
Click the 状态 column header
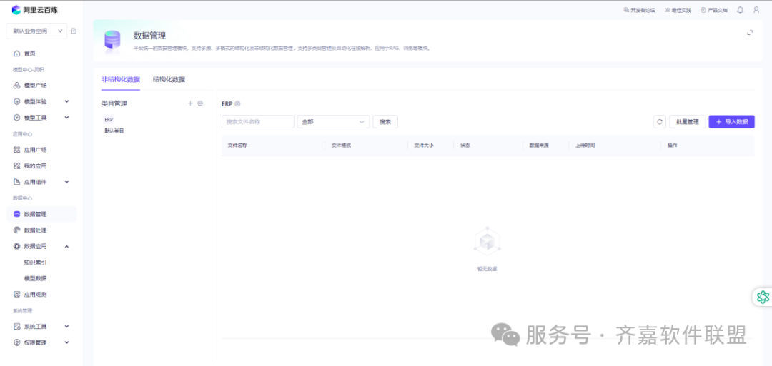[x=465, y=146]
